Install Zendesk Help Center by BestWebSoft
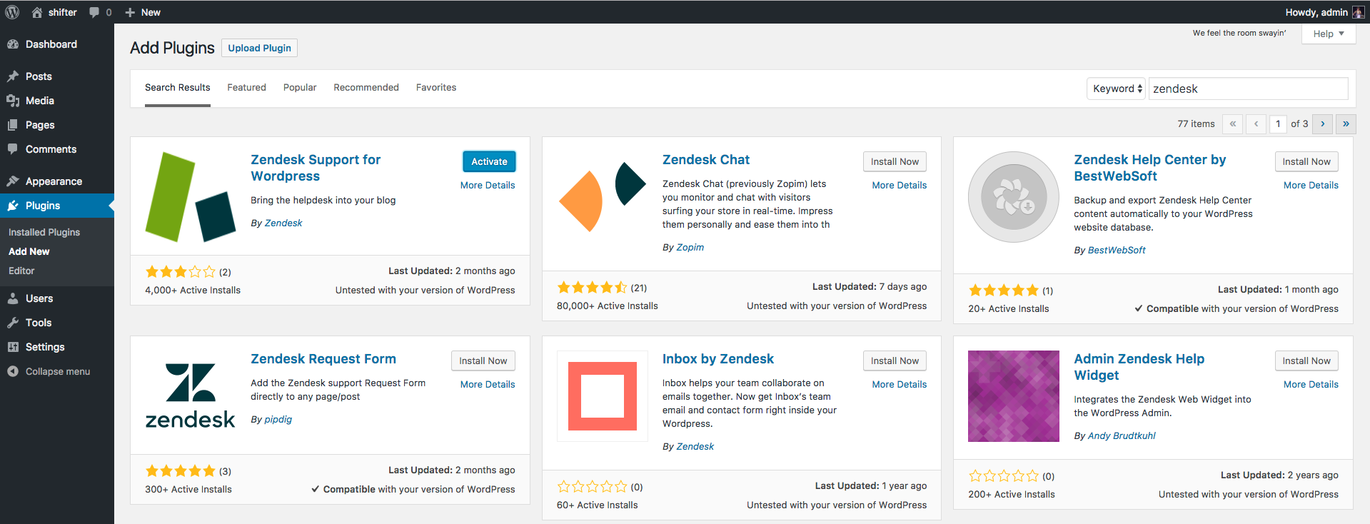 [1306, 161]
